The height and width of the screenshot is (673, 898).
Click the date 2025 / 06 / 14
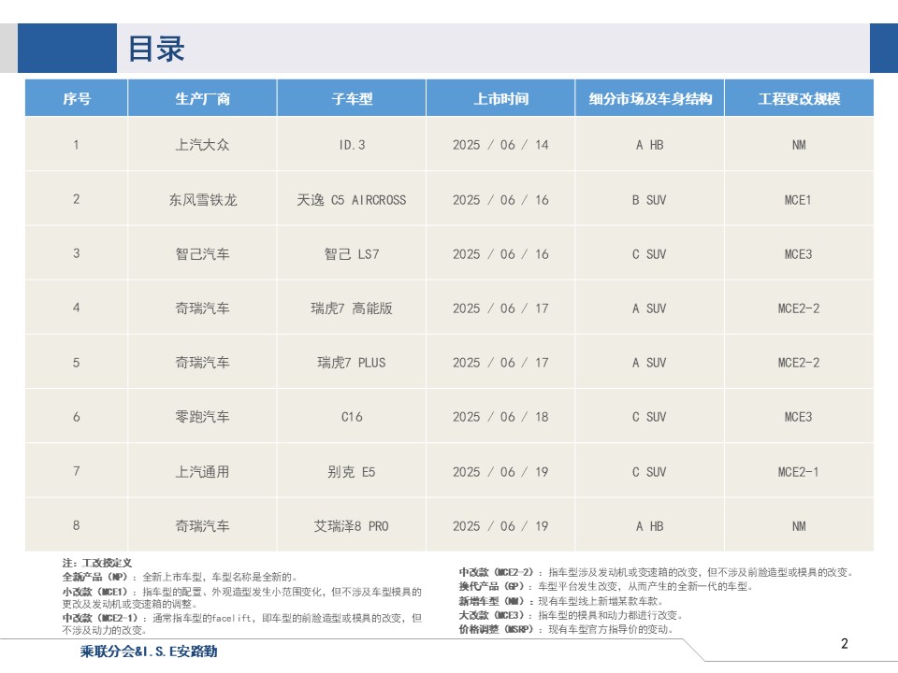pyautogui.click(x=500, y=145)
